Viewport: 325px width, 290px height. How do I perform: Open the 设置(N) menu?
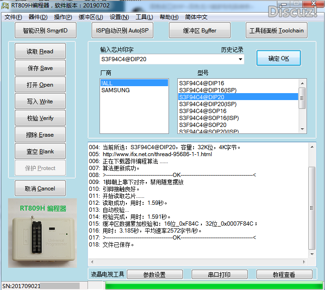tap(119, 17)
